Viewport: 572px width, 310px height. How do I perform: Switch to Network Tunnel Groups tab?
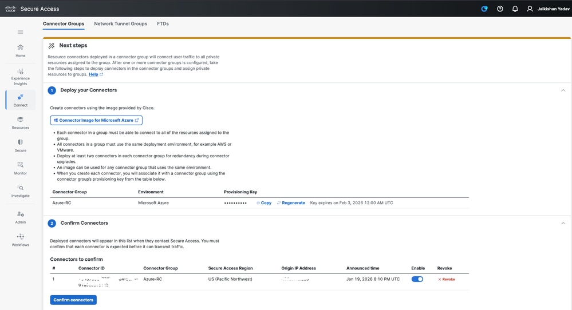120,23
